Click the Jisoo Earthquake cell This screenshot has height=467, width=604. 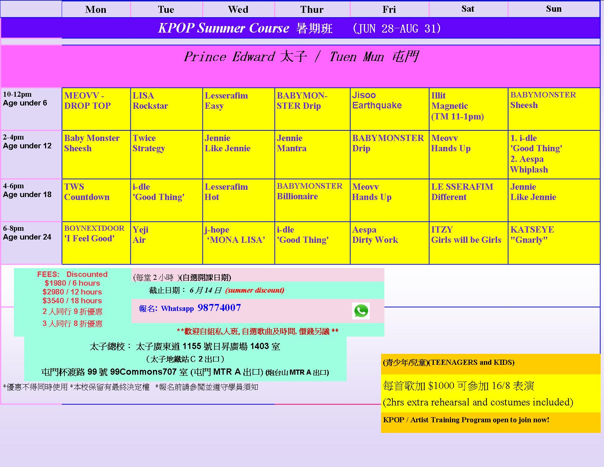(389, 109)
